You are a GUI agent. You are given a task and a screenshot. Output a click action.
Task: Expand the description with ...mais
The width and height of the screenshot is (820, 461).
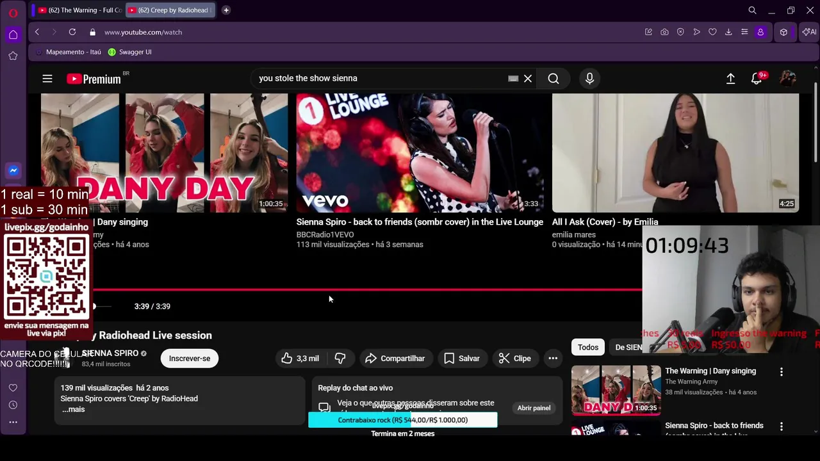tap(74, 409)
